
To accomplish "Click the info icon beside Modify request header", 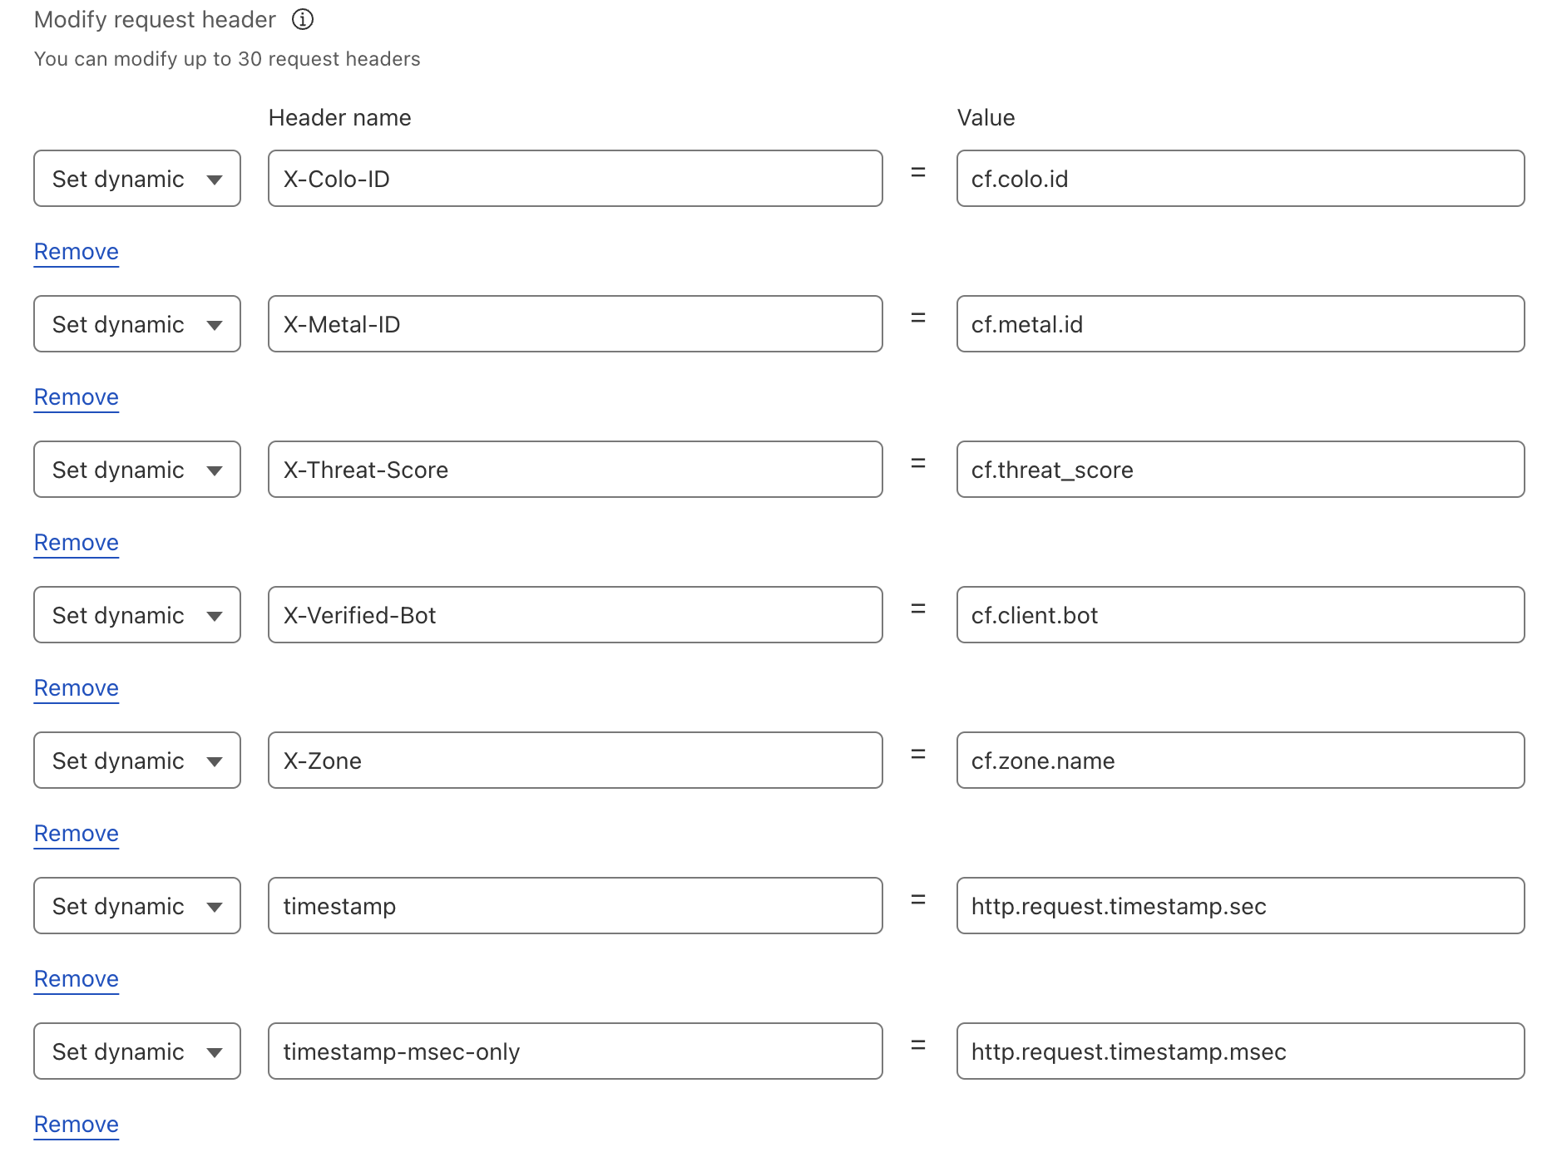I will click(303, 19).
